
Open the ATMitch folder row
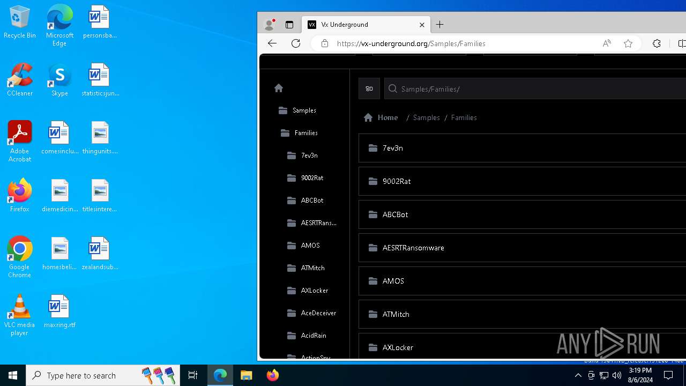[x=522, y=314]
